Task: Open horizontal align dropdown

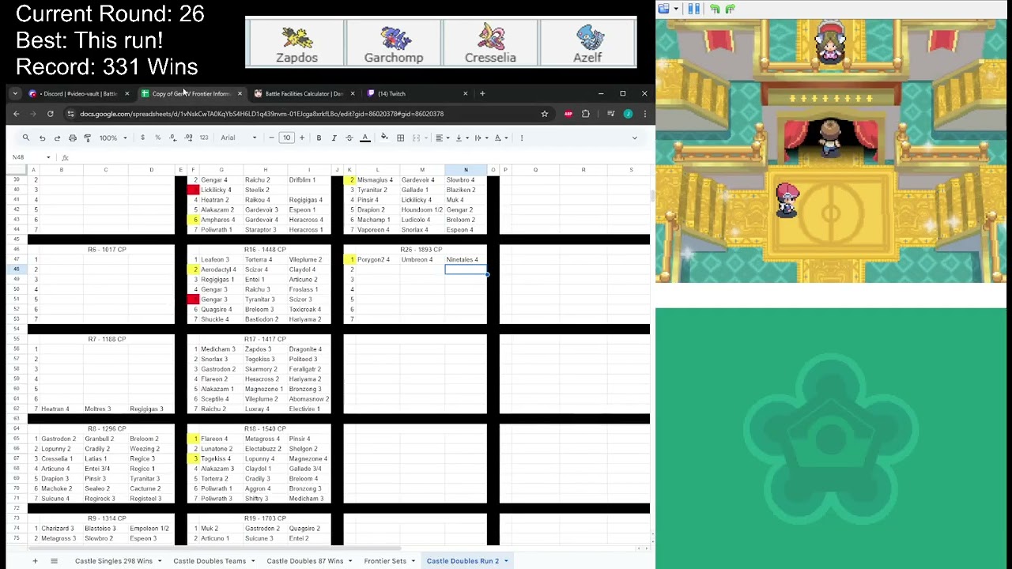Action: 441,138
